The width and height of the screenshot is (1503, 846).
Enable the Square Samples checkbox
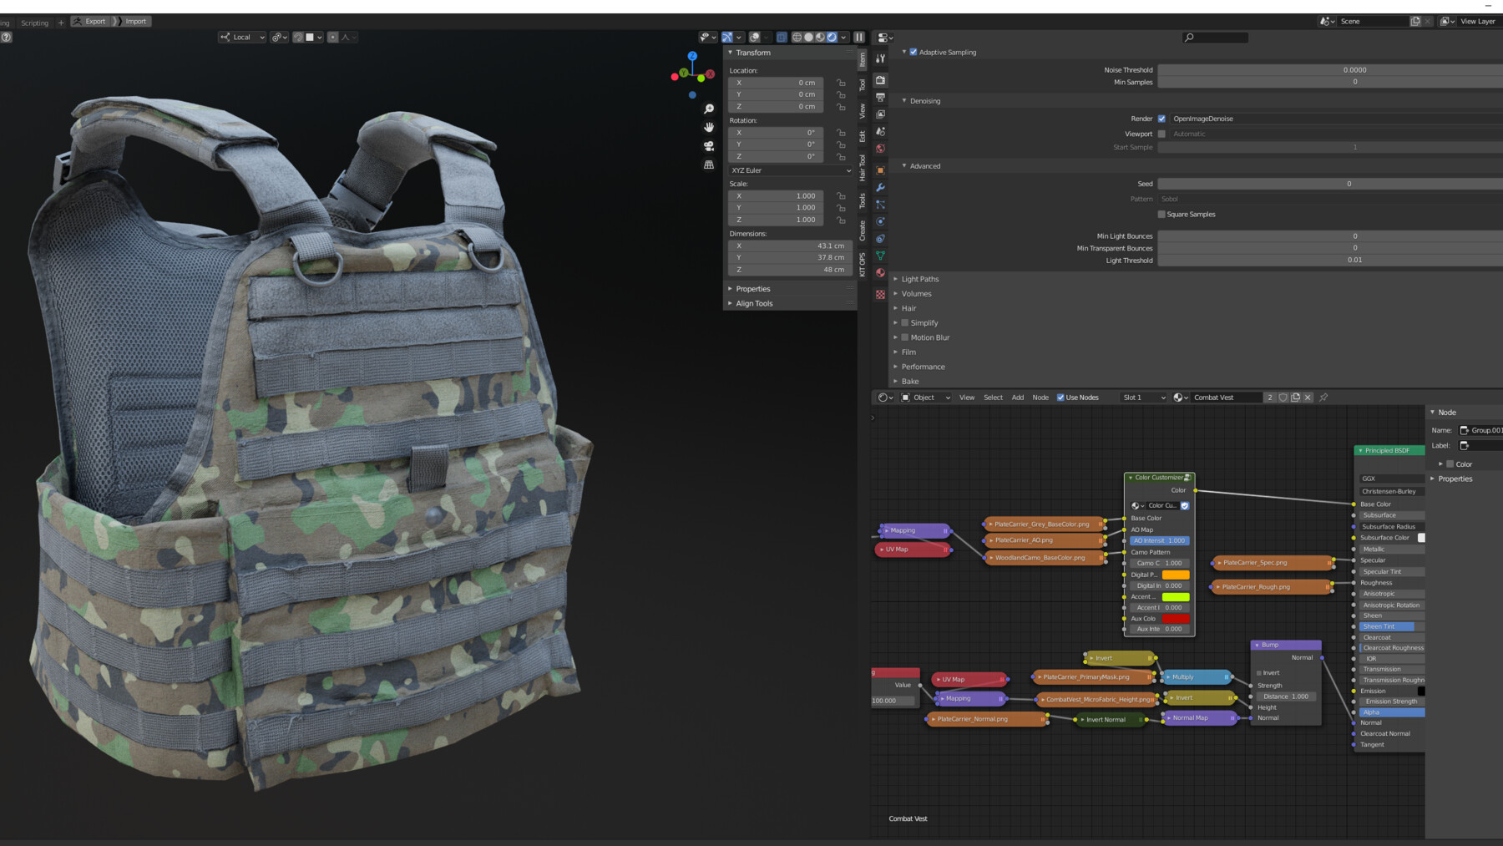[1161, 214]
